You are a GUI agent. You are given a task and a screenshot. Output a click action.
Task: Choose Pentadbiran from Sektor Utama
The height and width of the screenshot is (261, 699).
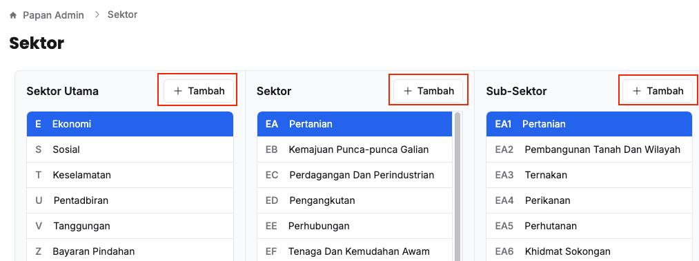coord(130,200)
